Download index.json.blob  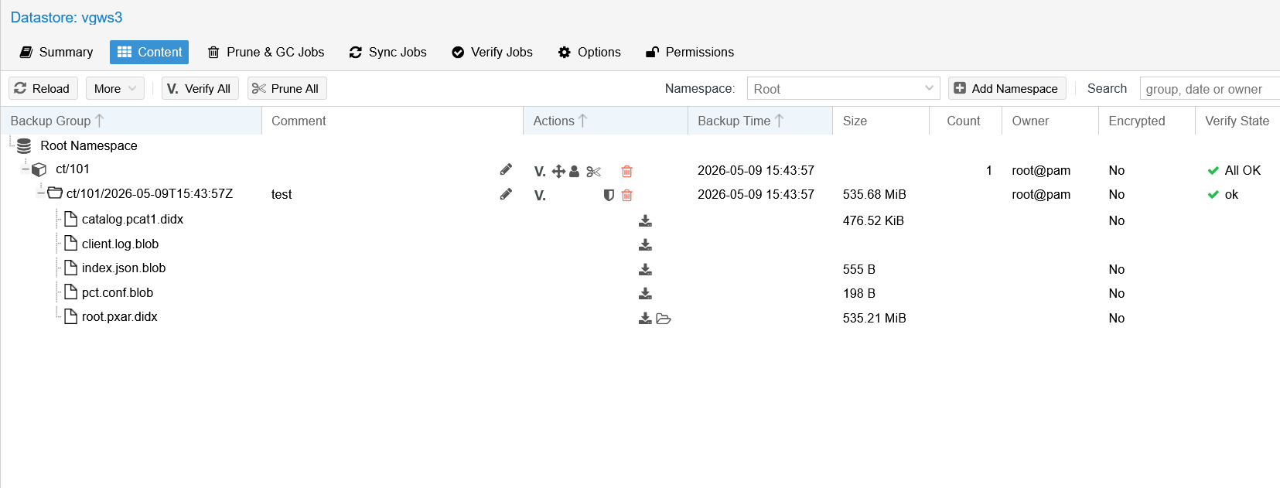click(645, 270)
